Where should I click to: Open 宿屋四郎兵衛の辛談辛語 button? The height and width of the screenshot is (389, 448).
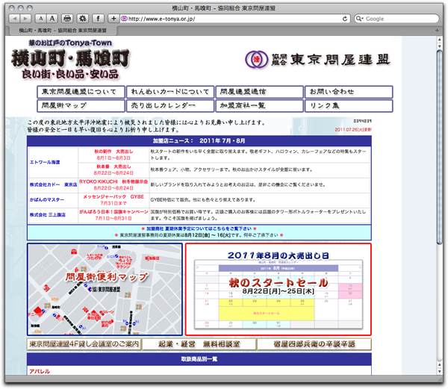coord(314,344)
